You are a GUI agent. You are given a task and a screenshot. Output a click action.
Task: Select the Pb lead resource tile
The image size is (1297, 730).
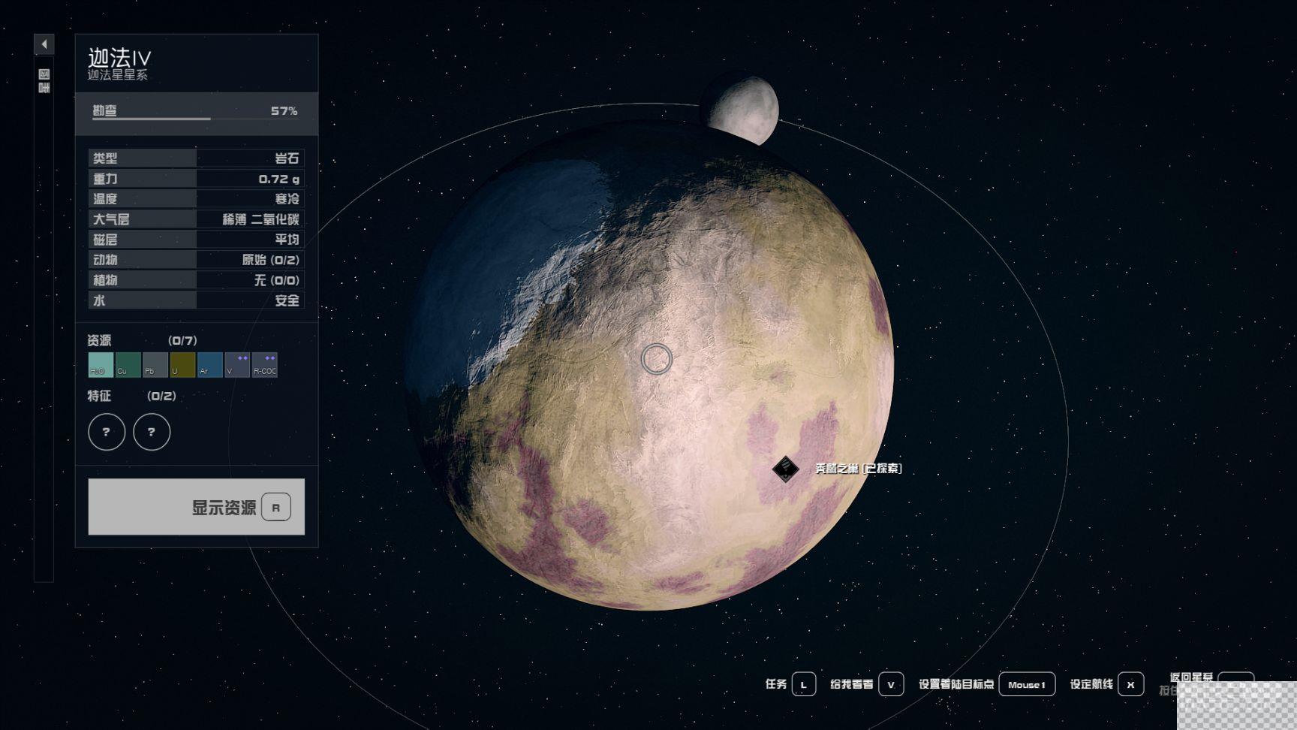click(155, 365)
